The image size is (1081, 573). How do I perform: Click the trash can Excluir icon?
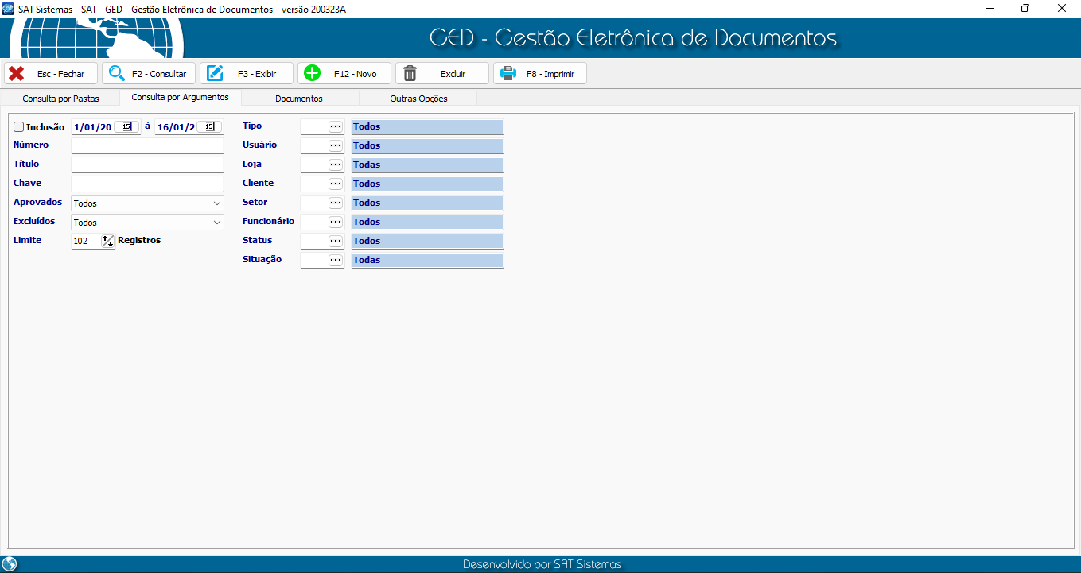(410, 74)
